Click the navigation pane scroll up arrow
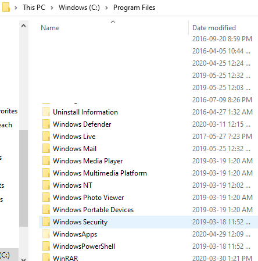The width and height of the screenshot is (258, 261). coord(24,26)
